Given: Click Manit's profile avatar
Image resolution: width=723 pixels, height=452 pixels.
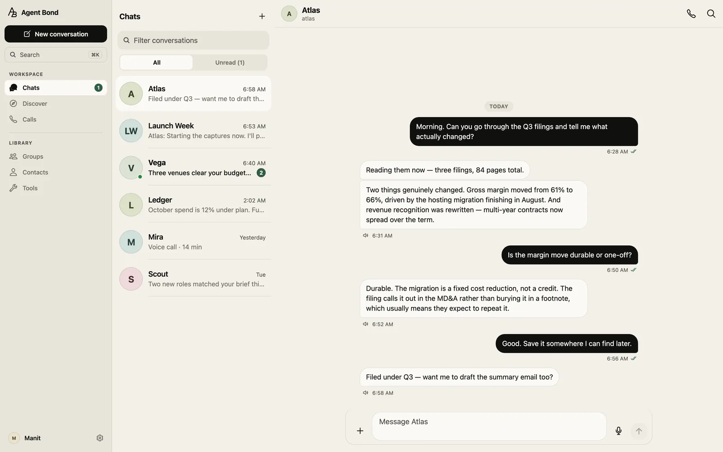Looking at the screenshot, I should point(14,438).
